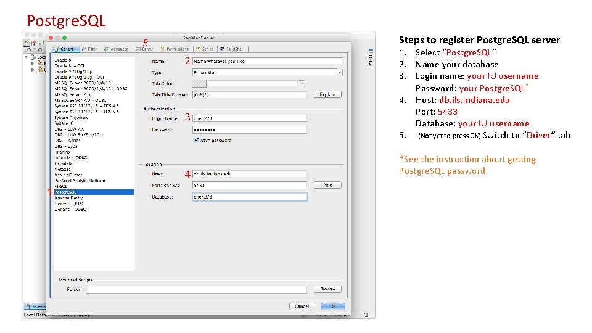Click the Login Name field
The image size is (592, 333).
pos(249,118)
